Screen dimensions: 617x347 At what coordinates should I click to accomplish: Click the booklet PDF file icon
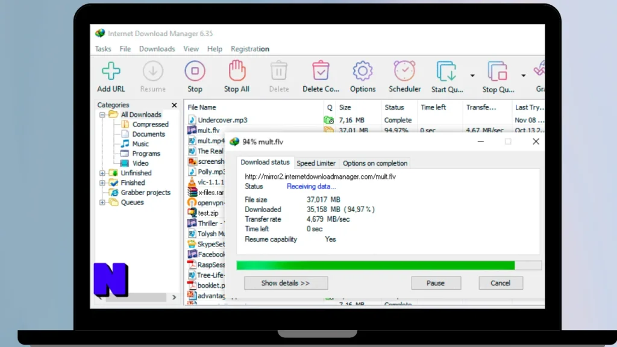pyautogui.click(x=192, y=285)
